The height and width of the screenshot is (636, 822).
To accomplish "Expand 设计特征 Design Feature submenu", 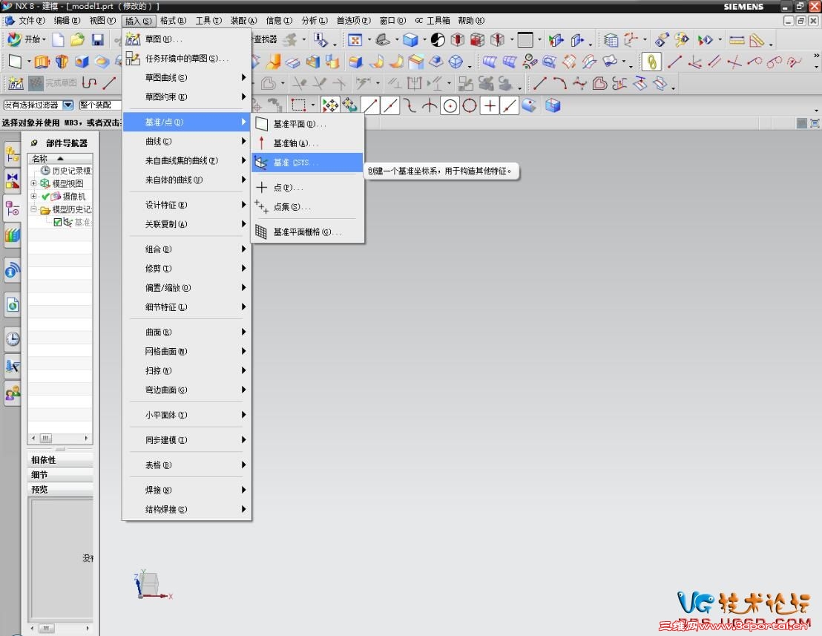I will tap(187, 205).
